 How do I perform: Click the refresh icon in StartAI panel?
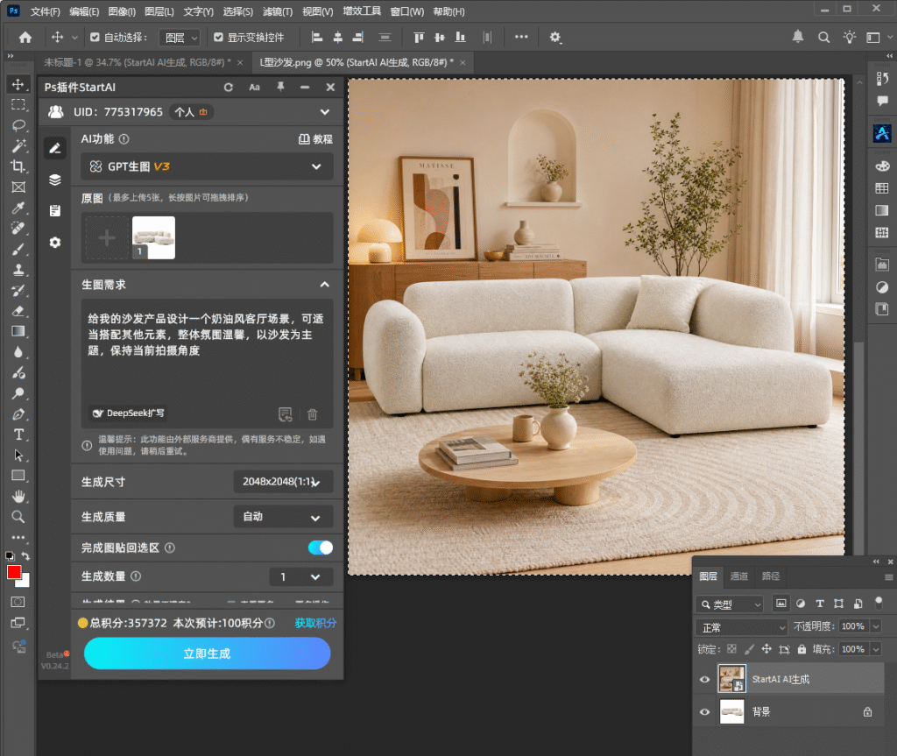(229, 87)
